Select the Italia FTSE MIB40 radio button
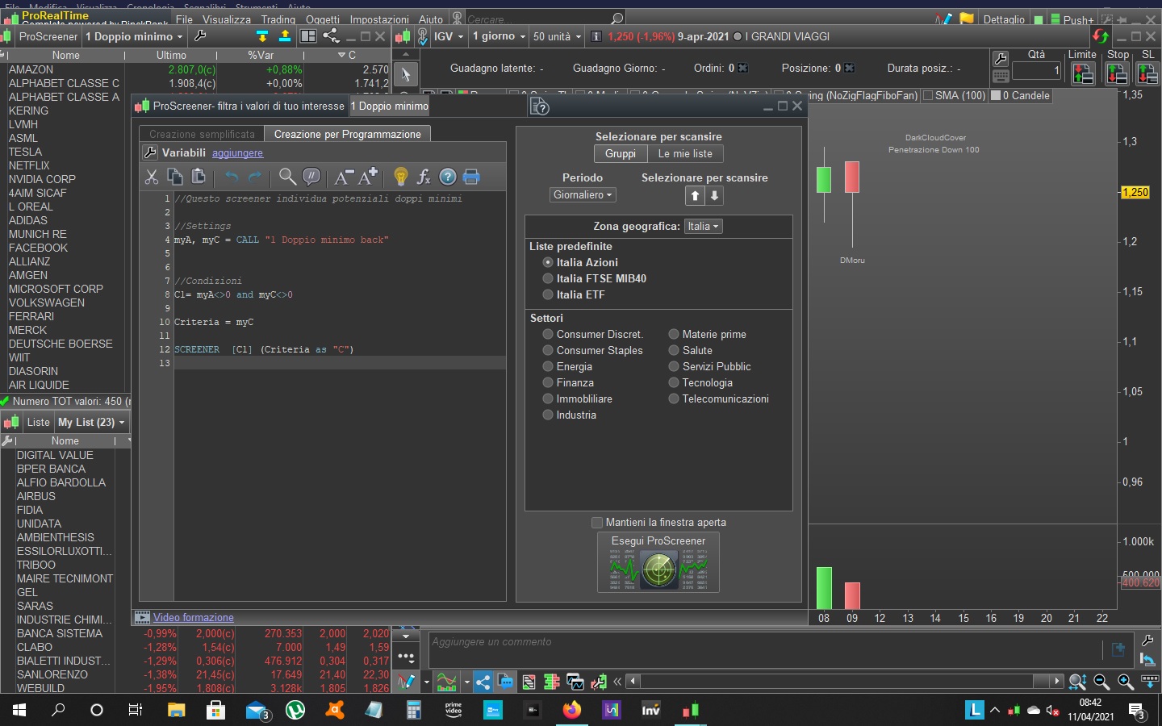1162x726 pixels. pos(548,278)
